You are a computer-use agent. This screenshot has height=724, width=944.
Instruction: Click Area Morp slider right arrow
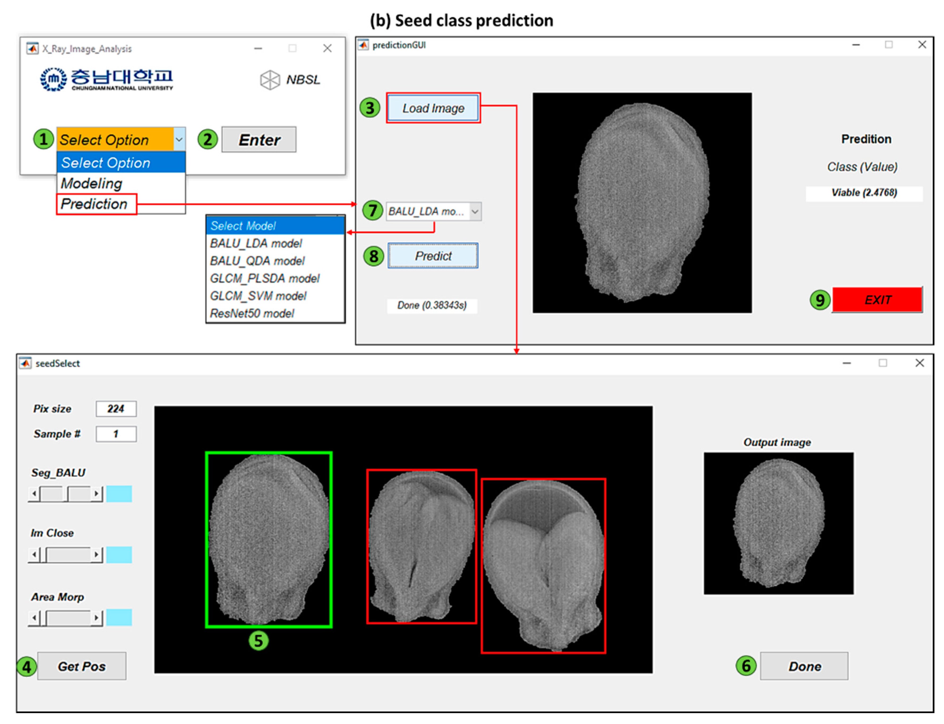click(97, 618)
